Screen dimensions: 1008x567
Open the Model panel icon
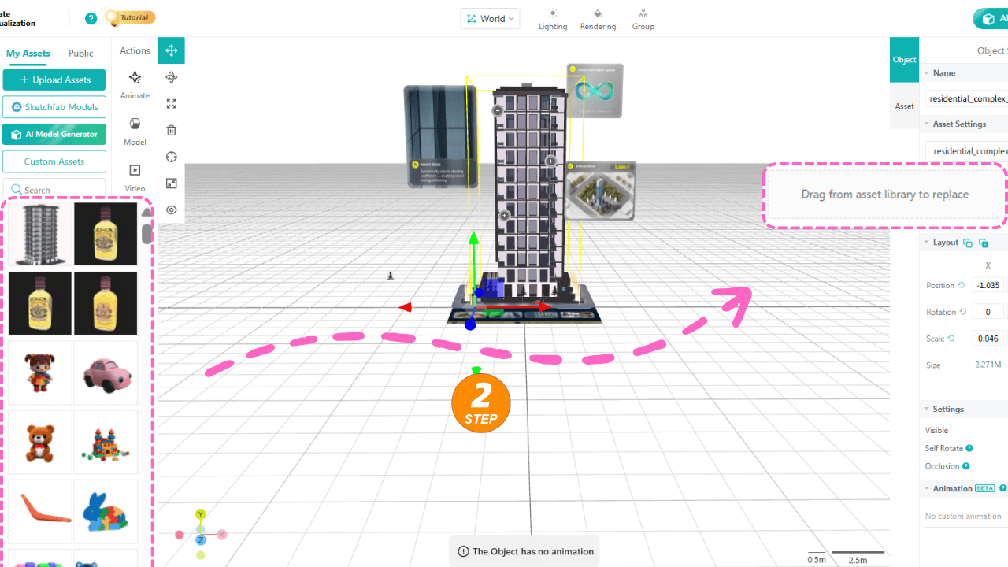[x=135, y=128]
